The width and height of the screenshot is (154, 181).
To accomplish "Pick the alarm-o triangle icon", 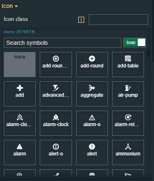I will pos(92,123).
